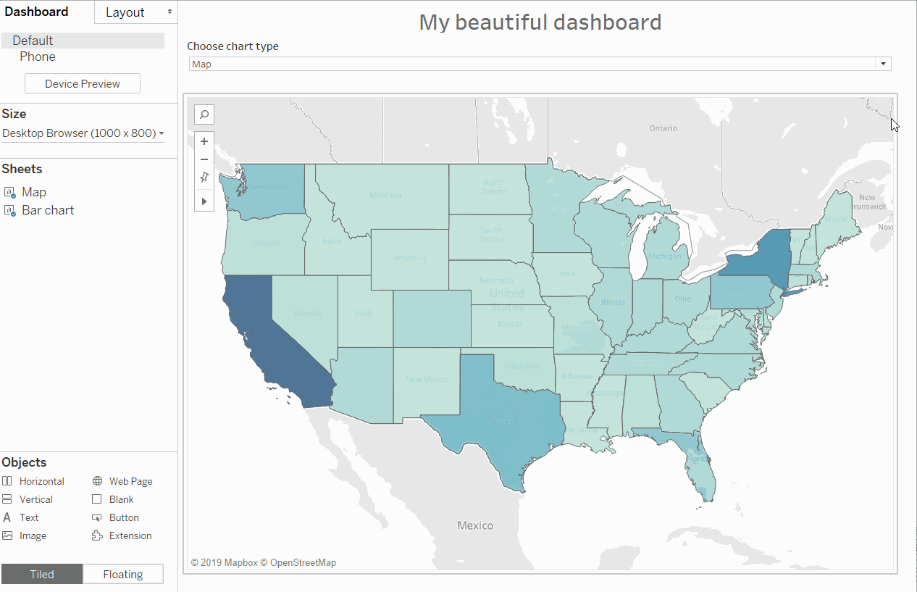Add a Horizontal layout object
The image size is (917, 592).
coord(7,481)
